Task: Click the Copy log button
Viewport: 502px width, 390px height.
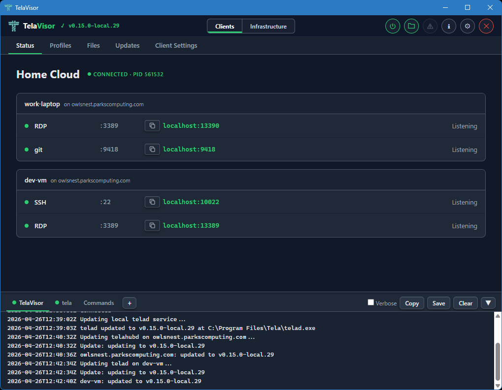Action: (x=412, y=303)
